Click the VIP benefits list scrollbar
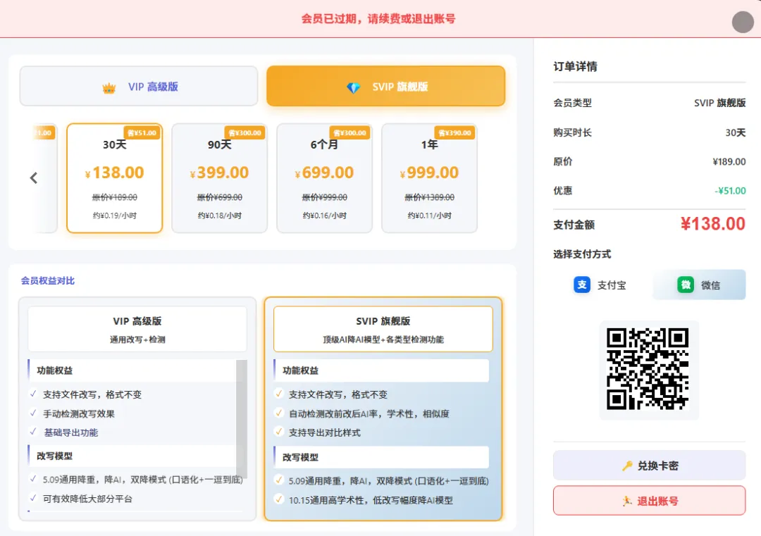The image size is (761, 536). [241, 418]
